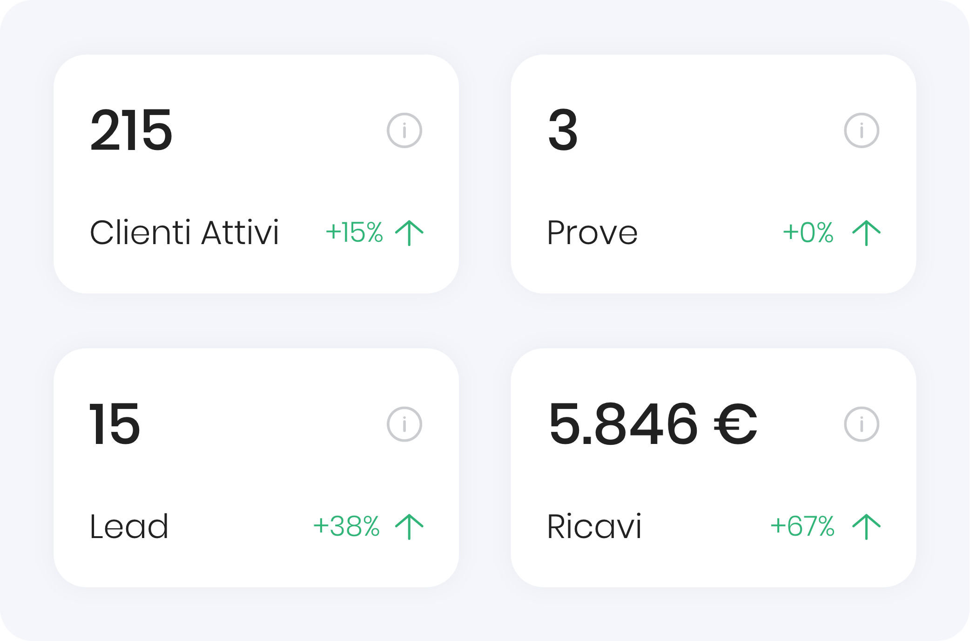
Task: Click the number 3 on Prove card
Action: [563, 130]
